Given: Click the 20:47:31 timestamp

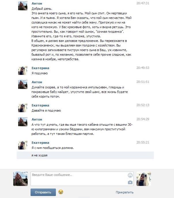Looking at the screenshot, I should 143,3.
